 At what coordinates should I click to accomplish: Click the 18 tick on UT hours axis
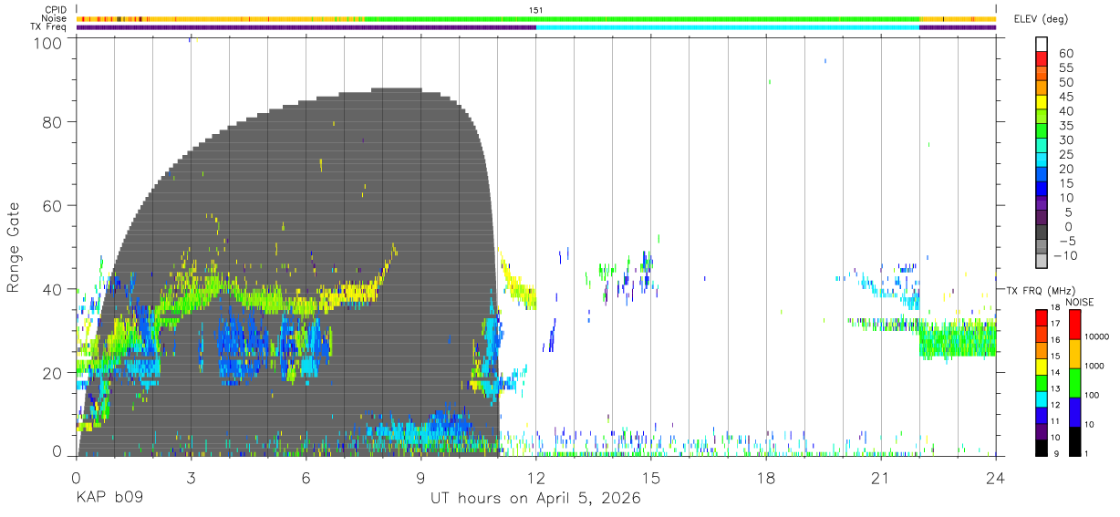[766, 477]
